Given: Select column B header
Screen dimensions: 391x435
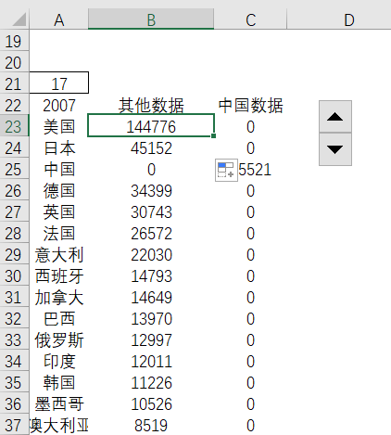Looking at the screenshot, I should coord(151,19).
